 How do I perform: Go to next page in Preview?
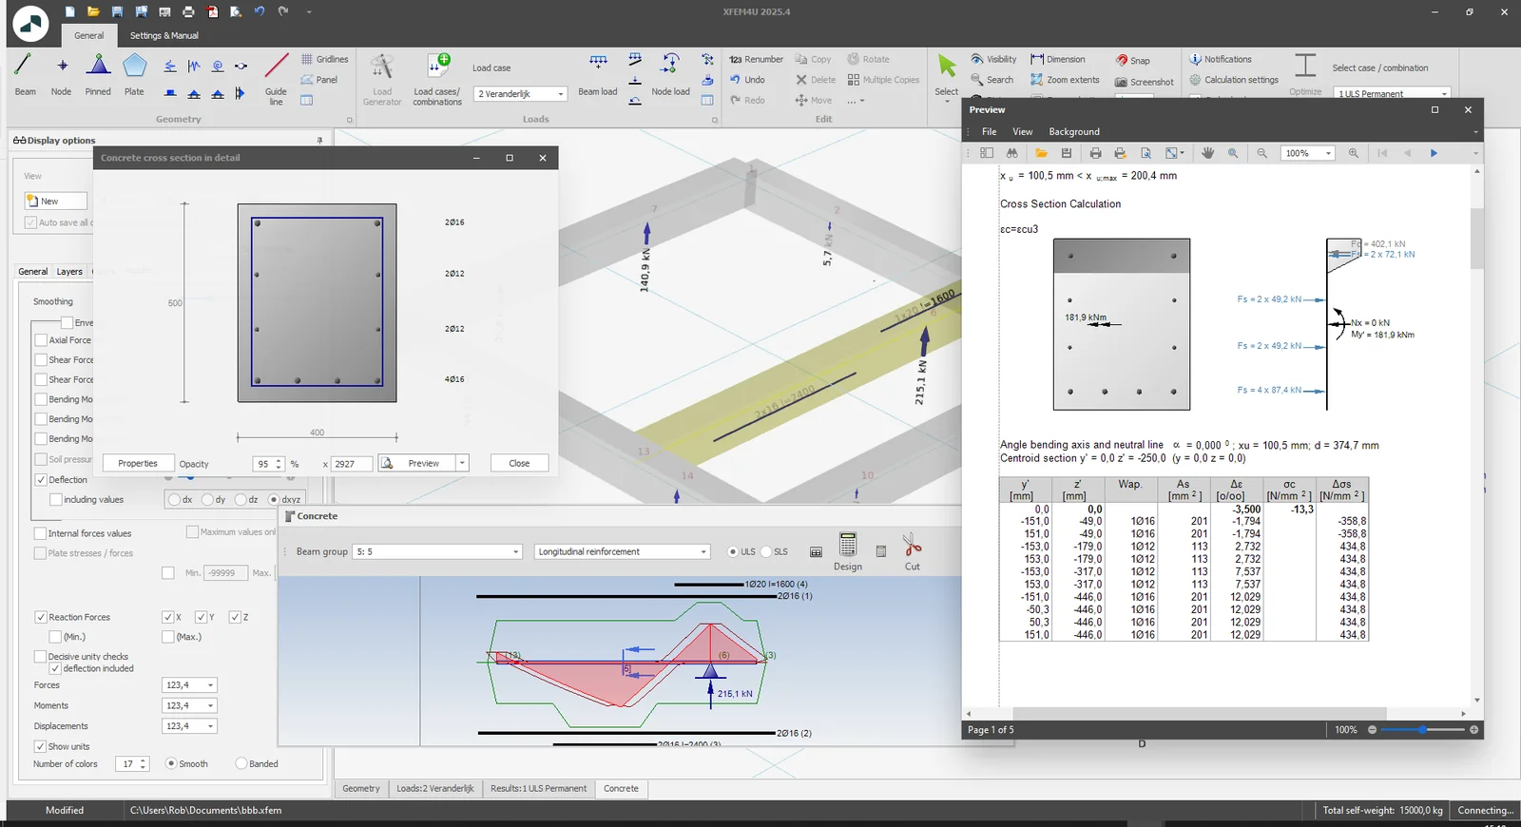tap(1434, 153)
